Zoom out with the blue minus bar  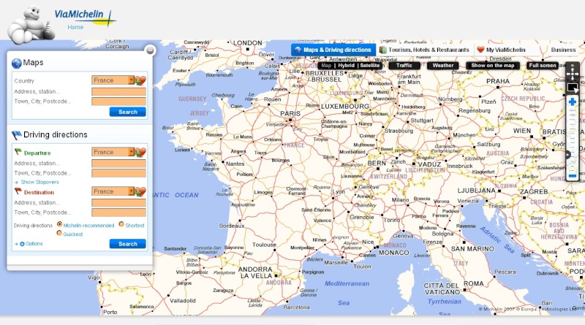[x=573, y=175]
